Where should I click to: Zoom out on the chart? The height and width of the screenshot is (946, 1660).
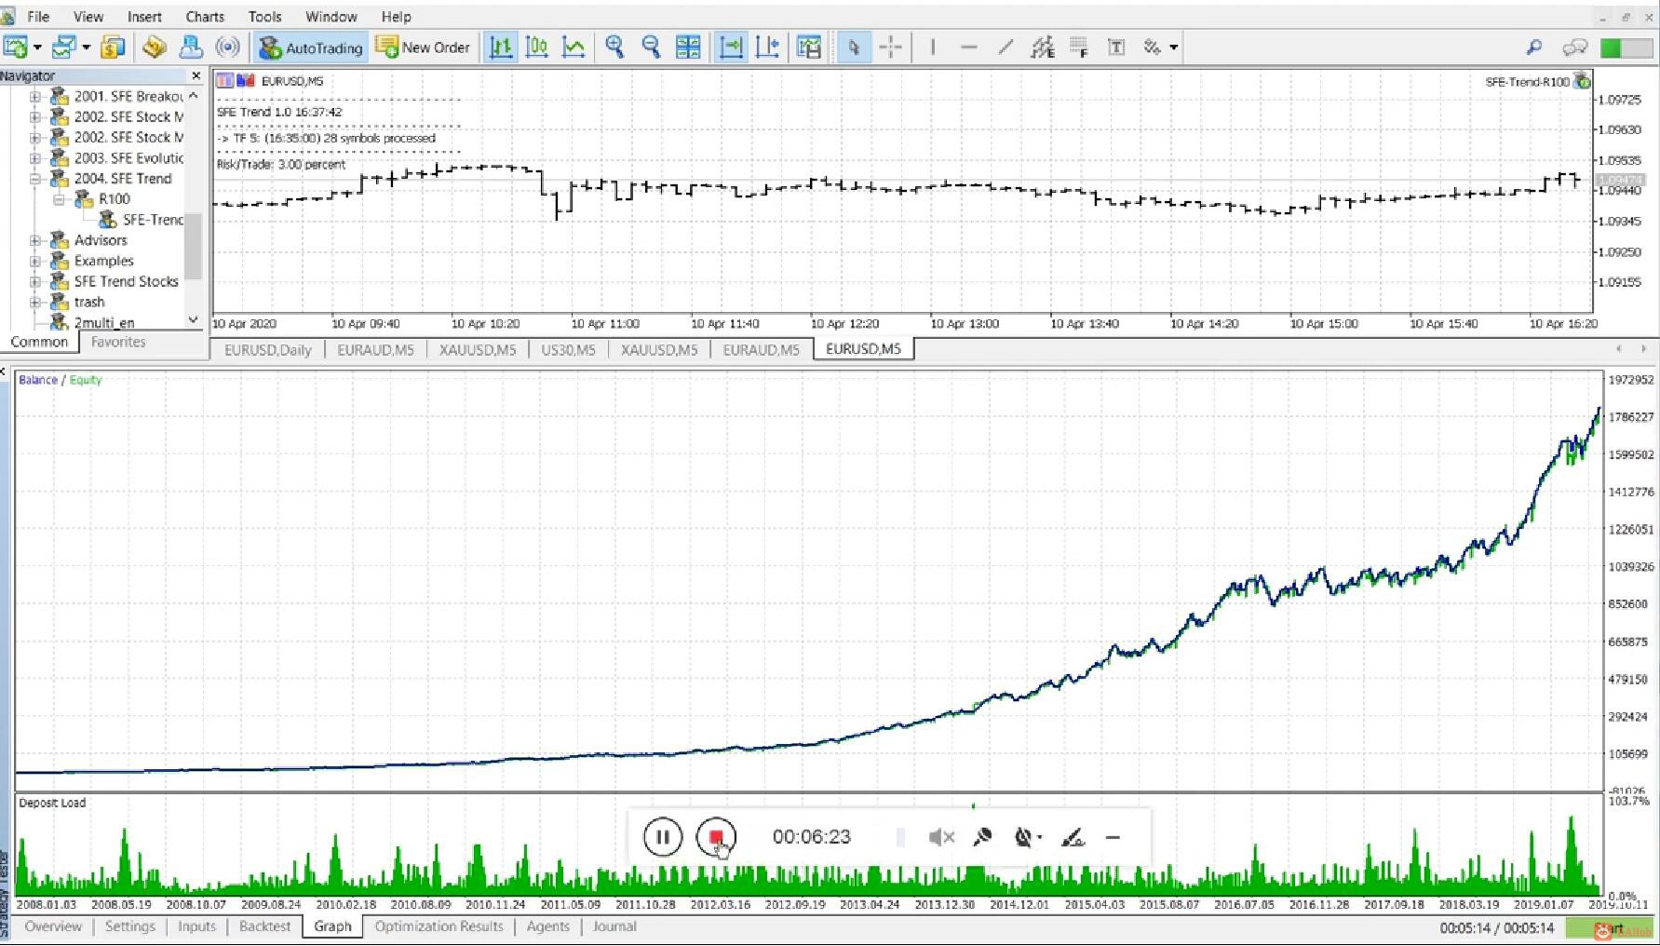point(651,47)
